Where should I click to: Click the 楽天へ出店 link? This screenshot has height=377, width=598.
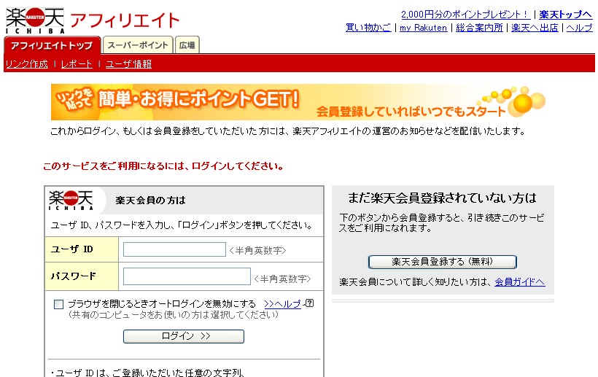[535, 28]
